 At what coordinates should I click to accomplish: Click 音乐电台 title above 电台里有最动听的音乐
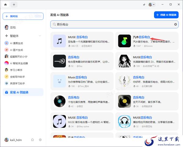[74, 57]
